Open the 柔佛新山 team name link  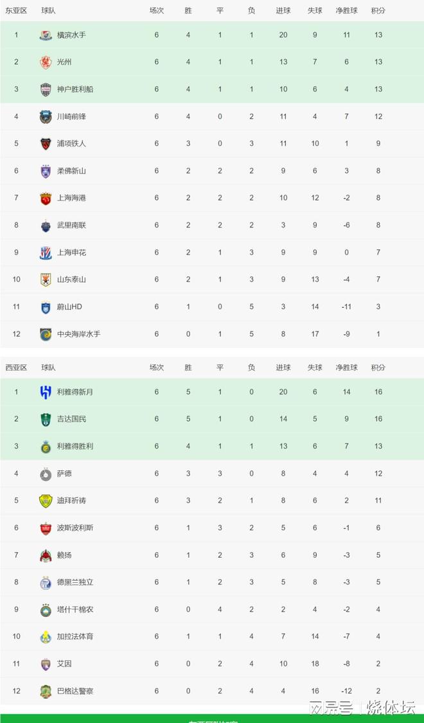click(x=71, y=170)
